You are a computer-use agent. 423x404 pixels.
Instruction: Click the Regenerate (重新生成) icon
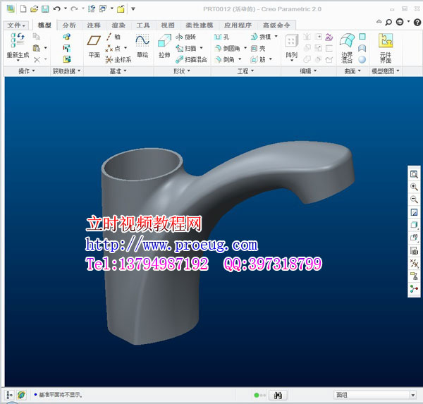pos(18,40)
